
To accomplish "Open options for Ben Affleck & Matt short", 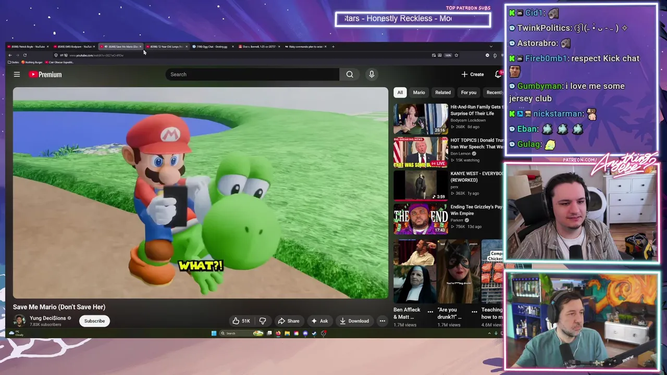I will point(430,311).
